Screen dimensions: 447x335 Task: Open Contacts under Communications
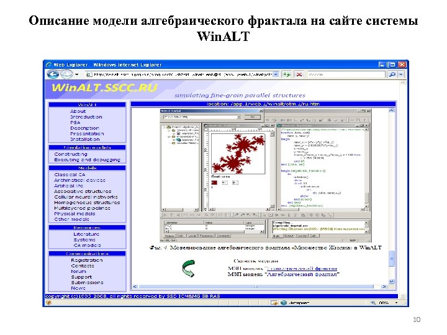coord(83,266)
